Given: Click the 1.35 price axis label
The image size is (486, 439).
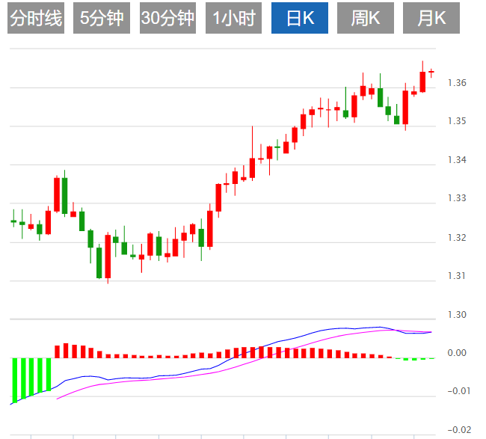Looking at the screenshot, I should click(457, 121).
